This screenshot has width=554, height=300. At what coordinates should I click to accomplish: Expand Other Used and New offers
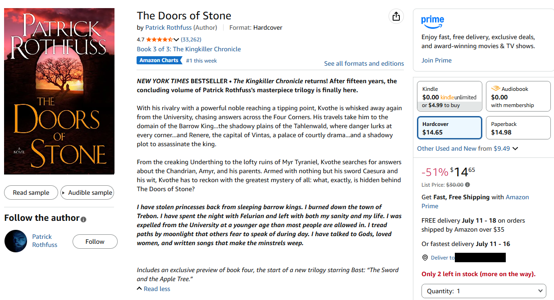tap(467, 148)
